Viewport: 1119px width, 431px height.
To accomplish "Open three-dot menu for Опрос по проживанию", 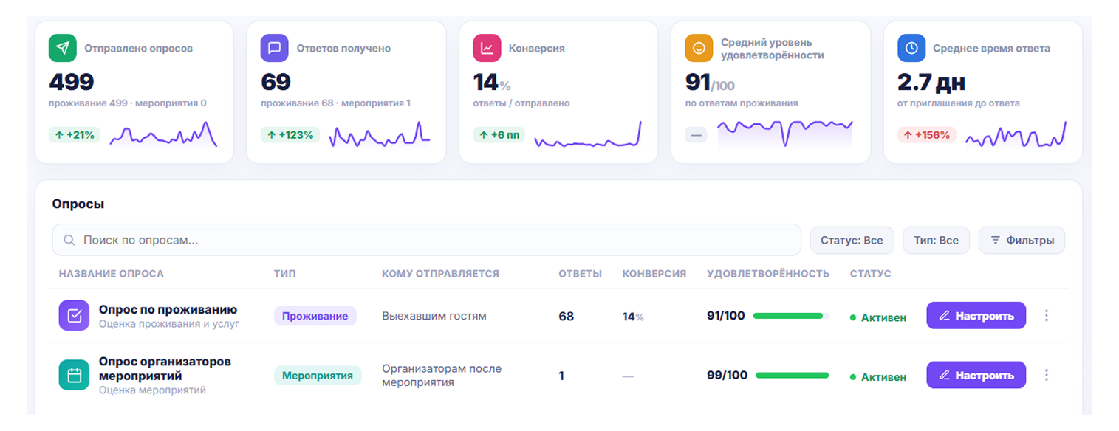I will coord(1046,316).
